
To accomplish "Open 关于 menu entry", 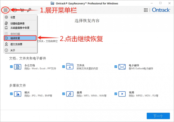I will coord(20,50).
